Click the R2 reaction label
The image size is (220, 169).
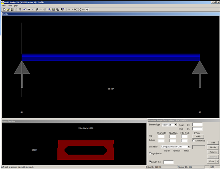[x=200, y=112]
